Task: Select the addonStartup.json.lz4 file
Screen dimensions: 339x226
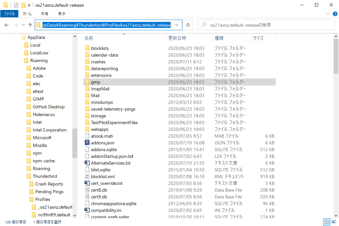Action: click(x=112, y=156)
